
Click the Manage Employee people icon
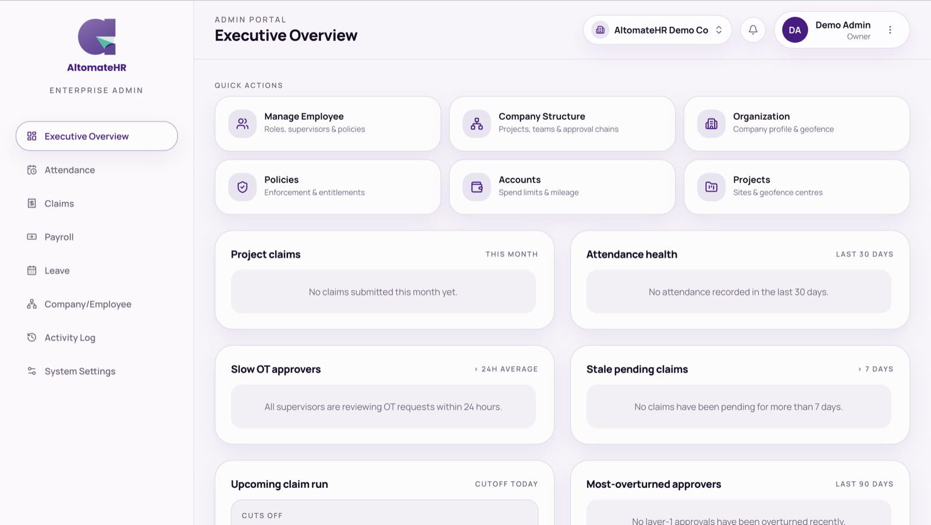243,124
